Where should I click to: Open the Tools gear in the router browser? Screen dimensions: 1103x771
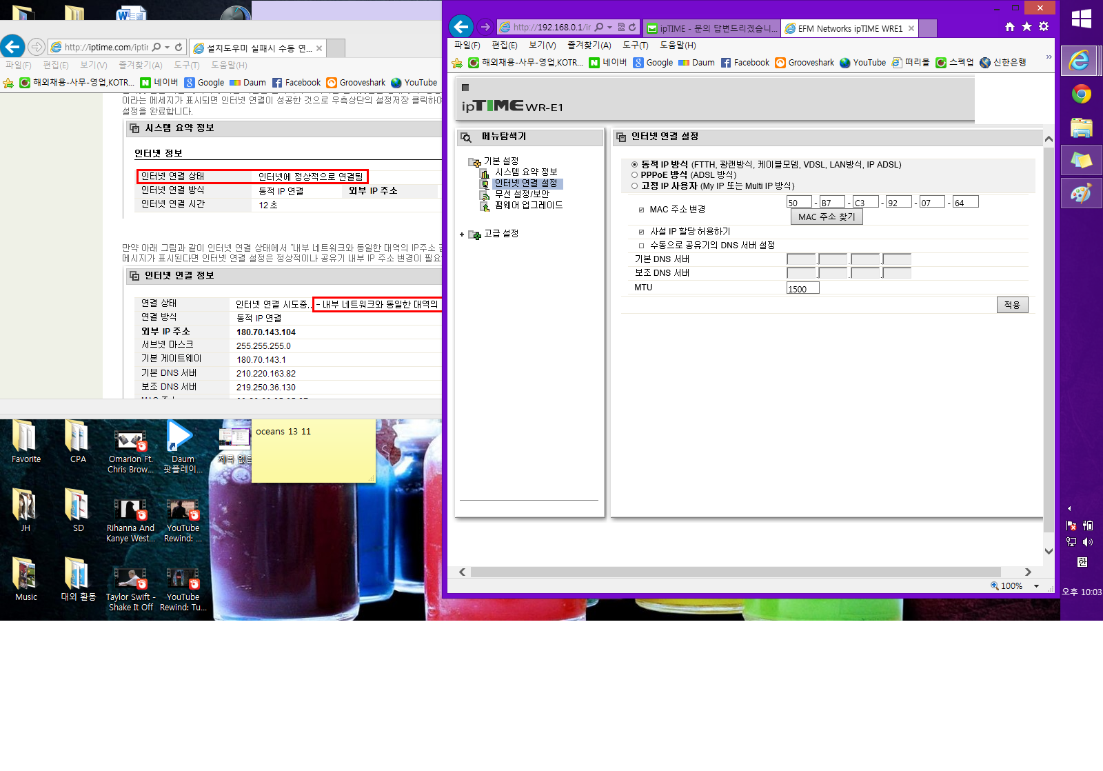1044,26
